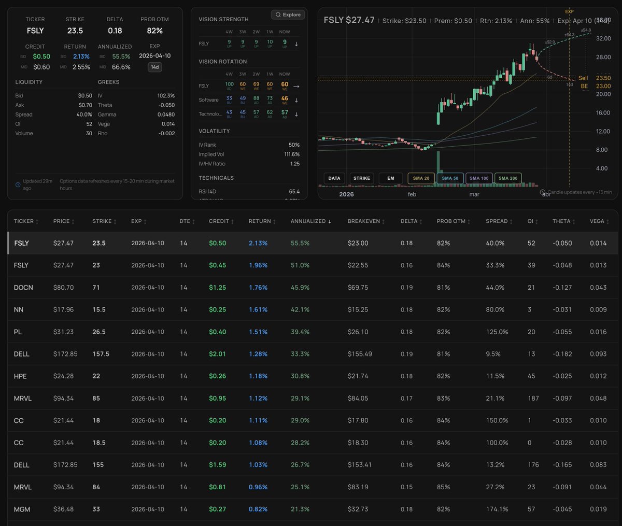Click FSLY Vision Rotation sideways arrow
Viewport: 622px width, 526px height.
[x=296, y=86]
